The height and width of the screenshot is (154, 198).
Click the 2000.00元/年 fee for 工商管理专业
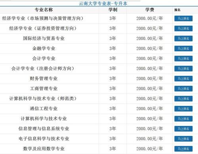tap(150, 88)
